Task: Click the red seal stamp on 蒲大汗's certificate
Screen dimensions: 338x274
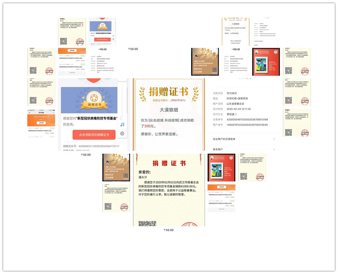Action: 189,225
